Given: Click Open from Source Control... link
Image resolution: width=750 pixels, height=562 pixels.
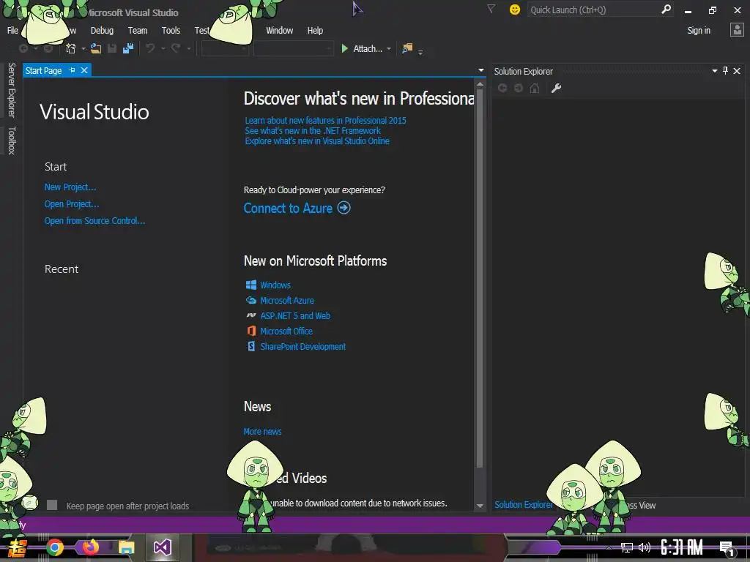Looking at the screenshot, I should pyautogui.click(x=94, y=220).
